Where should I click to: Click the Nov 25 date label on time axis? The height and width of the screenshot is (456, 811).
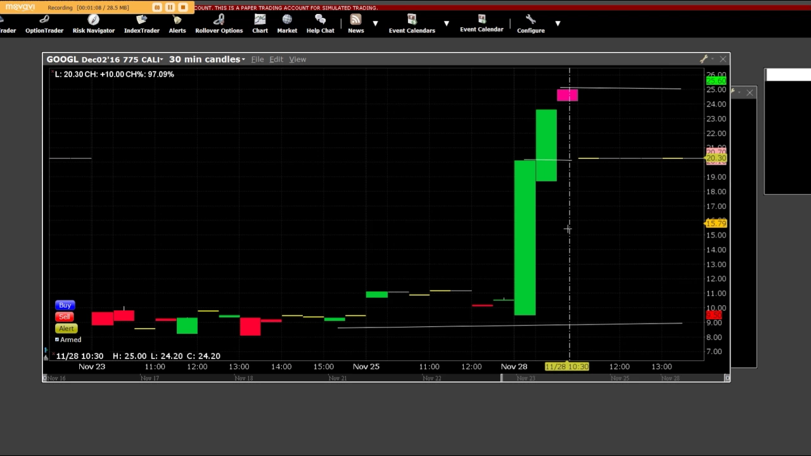pyautogui.click(x=366, y=367)
